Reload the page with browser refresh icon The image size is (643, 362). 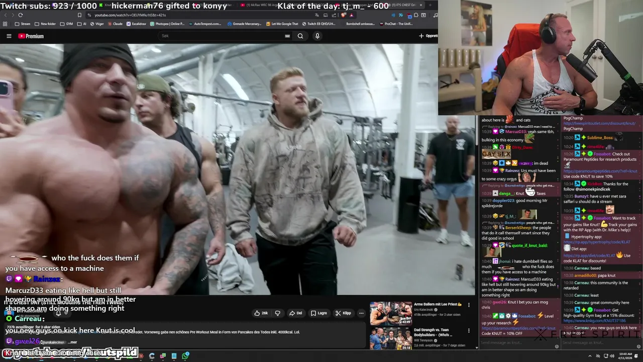pos(21,15)
